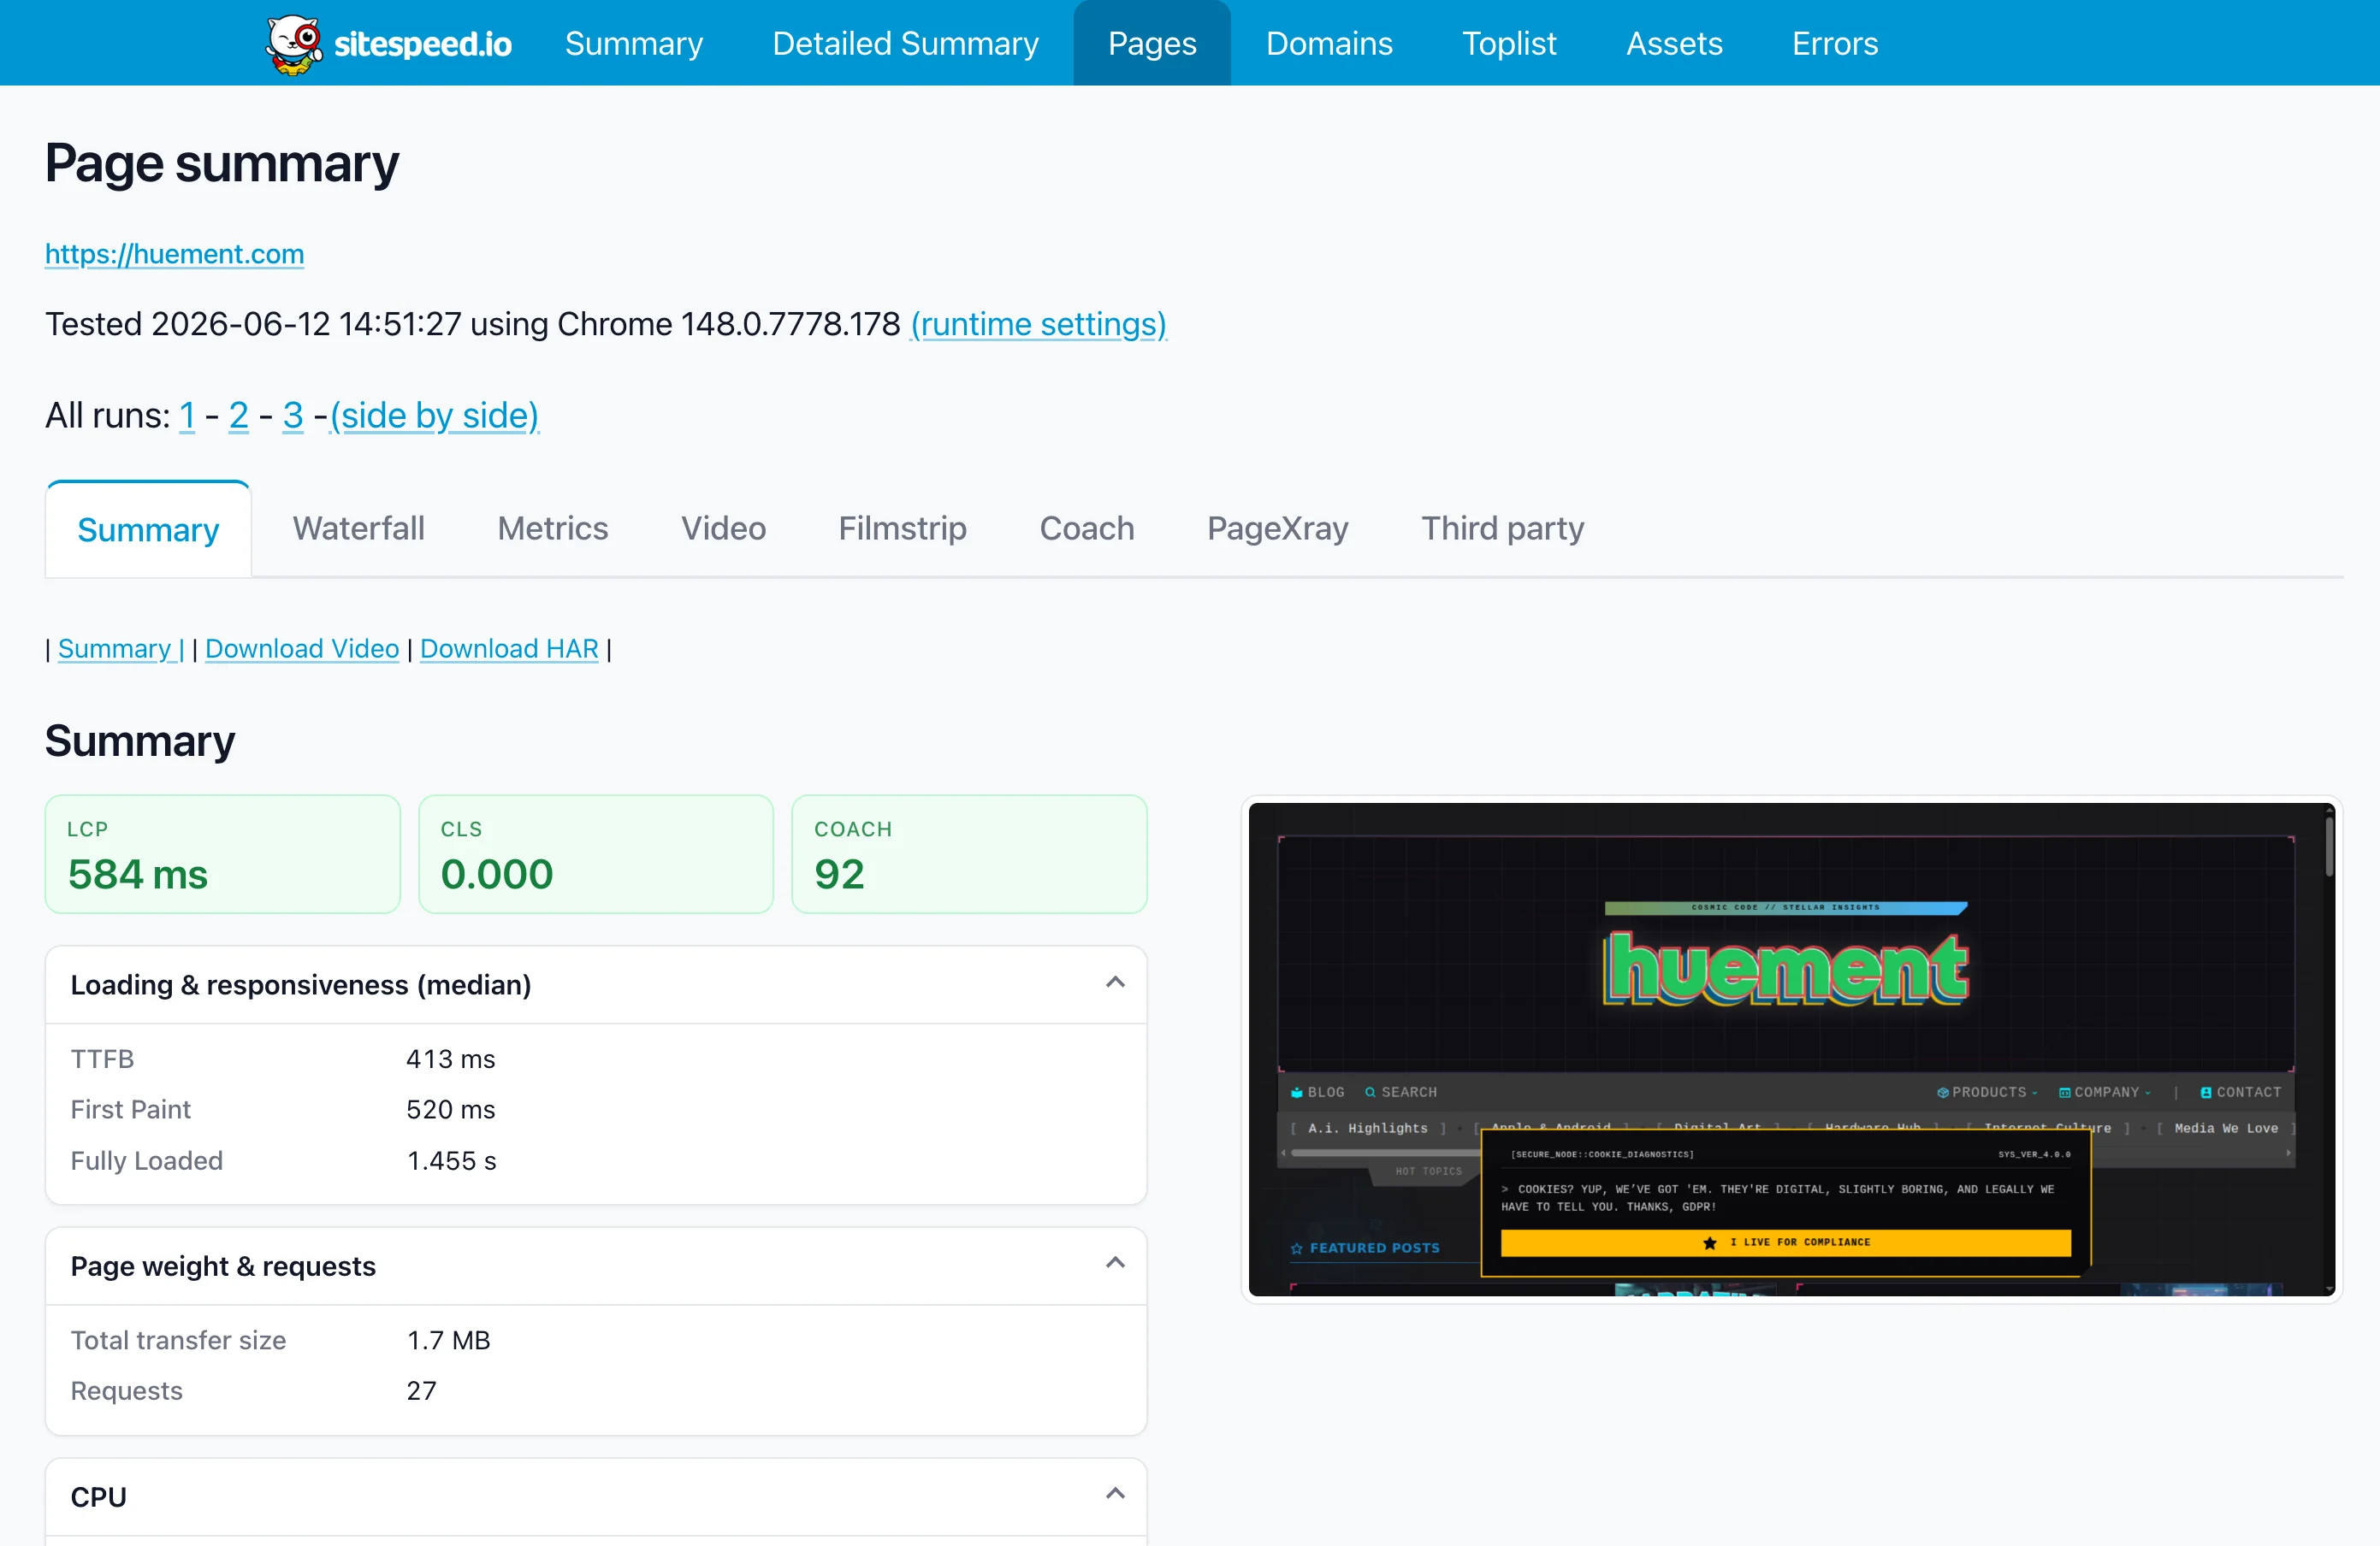Click the Download HAR link
The image size is (2380, 1546).
pyautogui.click(x=509, y=648)
